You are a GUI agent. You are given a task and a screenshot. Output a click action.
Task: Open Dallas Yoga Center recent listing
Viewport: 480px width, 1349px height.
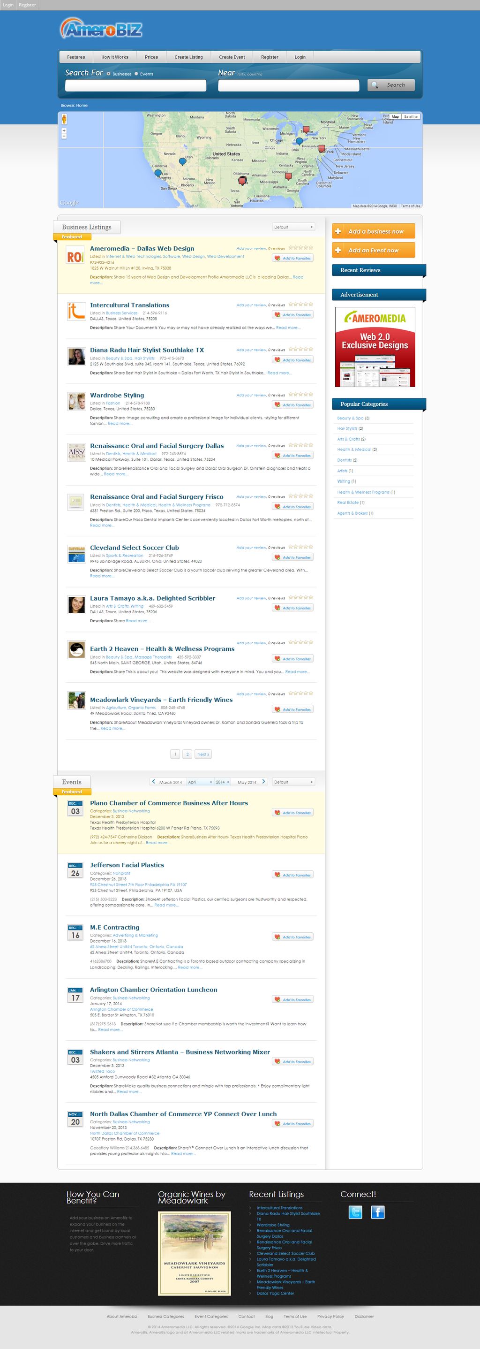click(x=275, y=1293)
